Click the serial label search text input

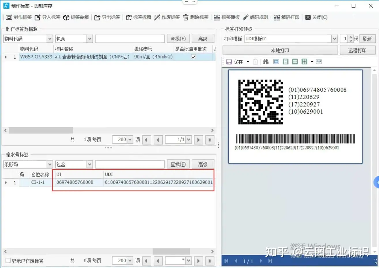tap(130, 164)
